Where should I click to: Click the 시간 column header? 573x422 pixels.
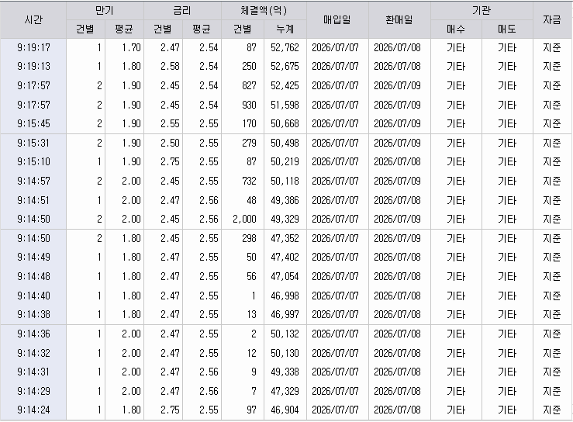(33, 19)
